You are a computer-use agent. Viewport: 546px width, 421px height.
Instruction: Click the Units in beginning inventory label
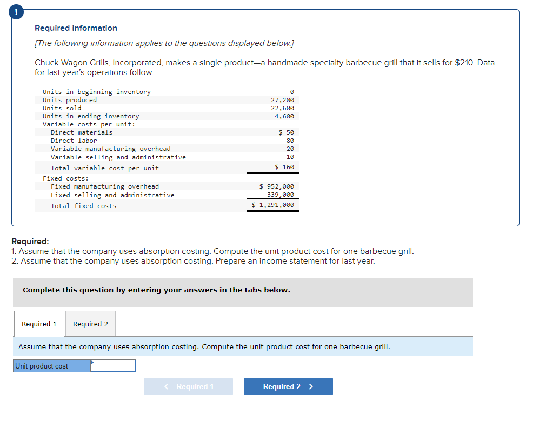[97, 92]
